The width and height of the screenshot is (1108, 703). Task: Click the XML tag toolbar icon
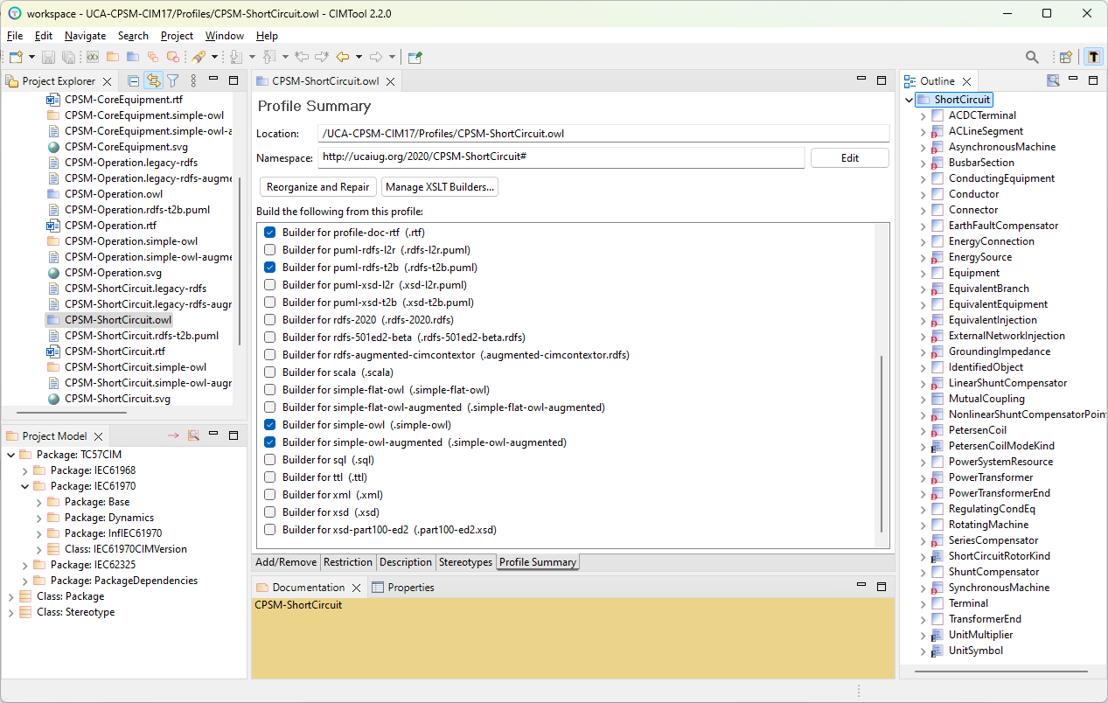pyautogui.click(x=92, y=57)
